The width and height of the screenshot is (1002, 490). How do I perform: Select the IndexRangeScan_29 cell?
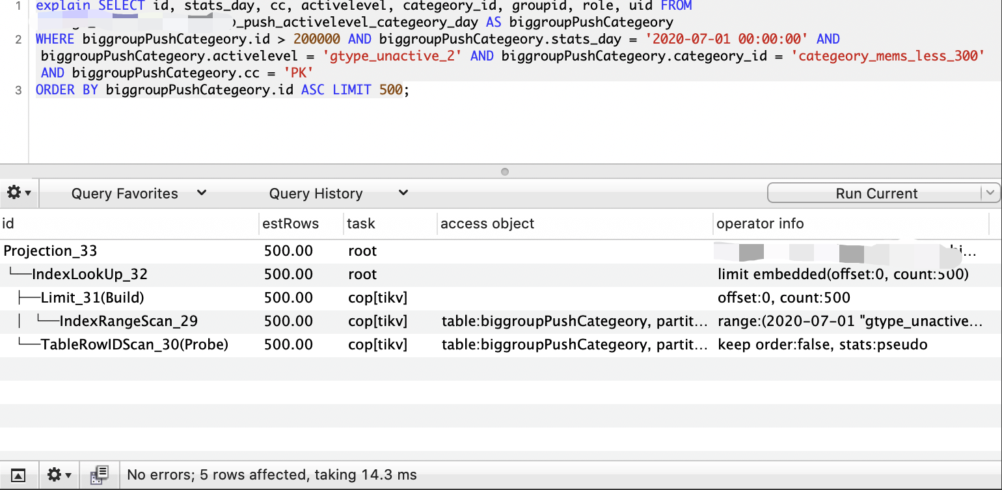[129, 321]
